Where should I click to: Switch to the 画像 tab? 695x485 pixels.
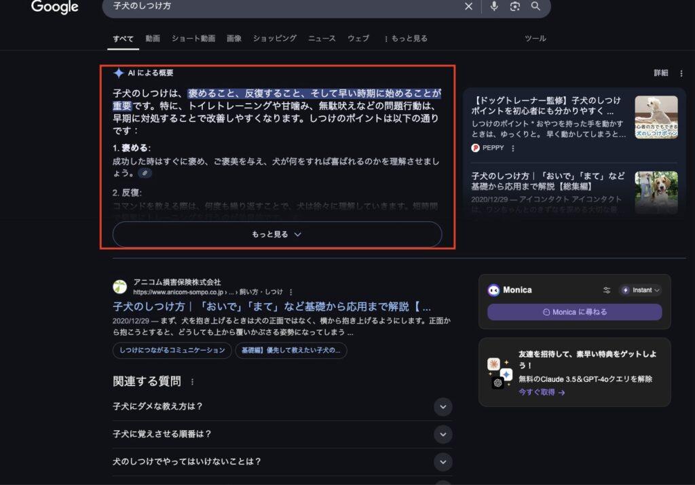pyautogui.click(x=234, y=39)
